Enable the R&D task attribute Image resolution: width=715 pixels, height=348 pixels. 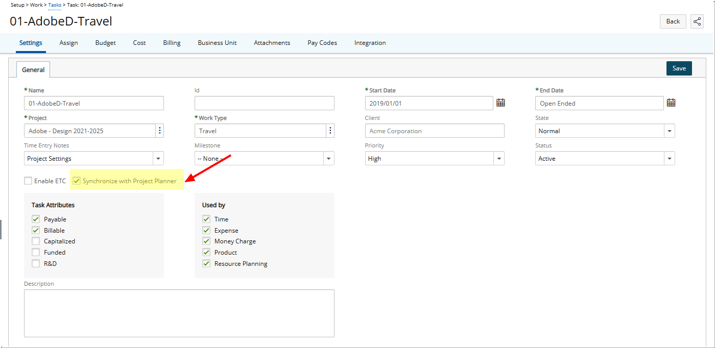pyautogui.click(x=36, y=263)
